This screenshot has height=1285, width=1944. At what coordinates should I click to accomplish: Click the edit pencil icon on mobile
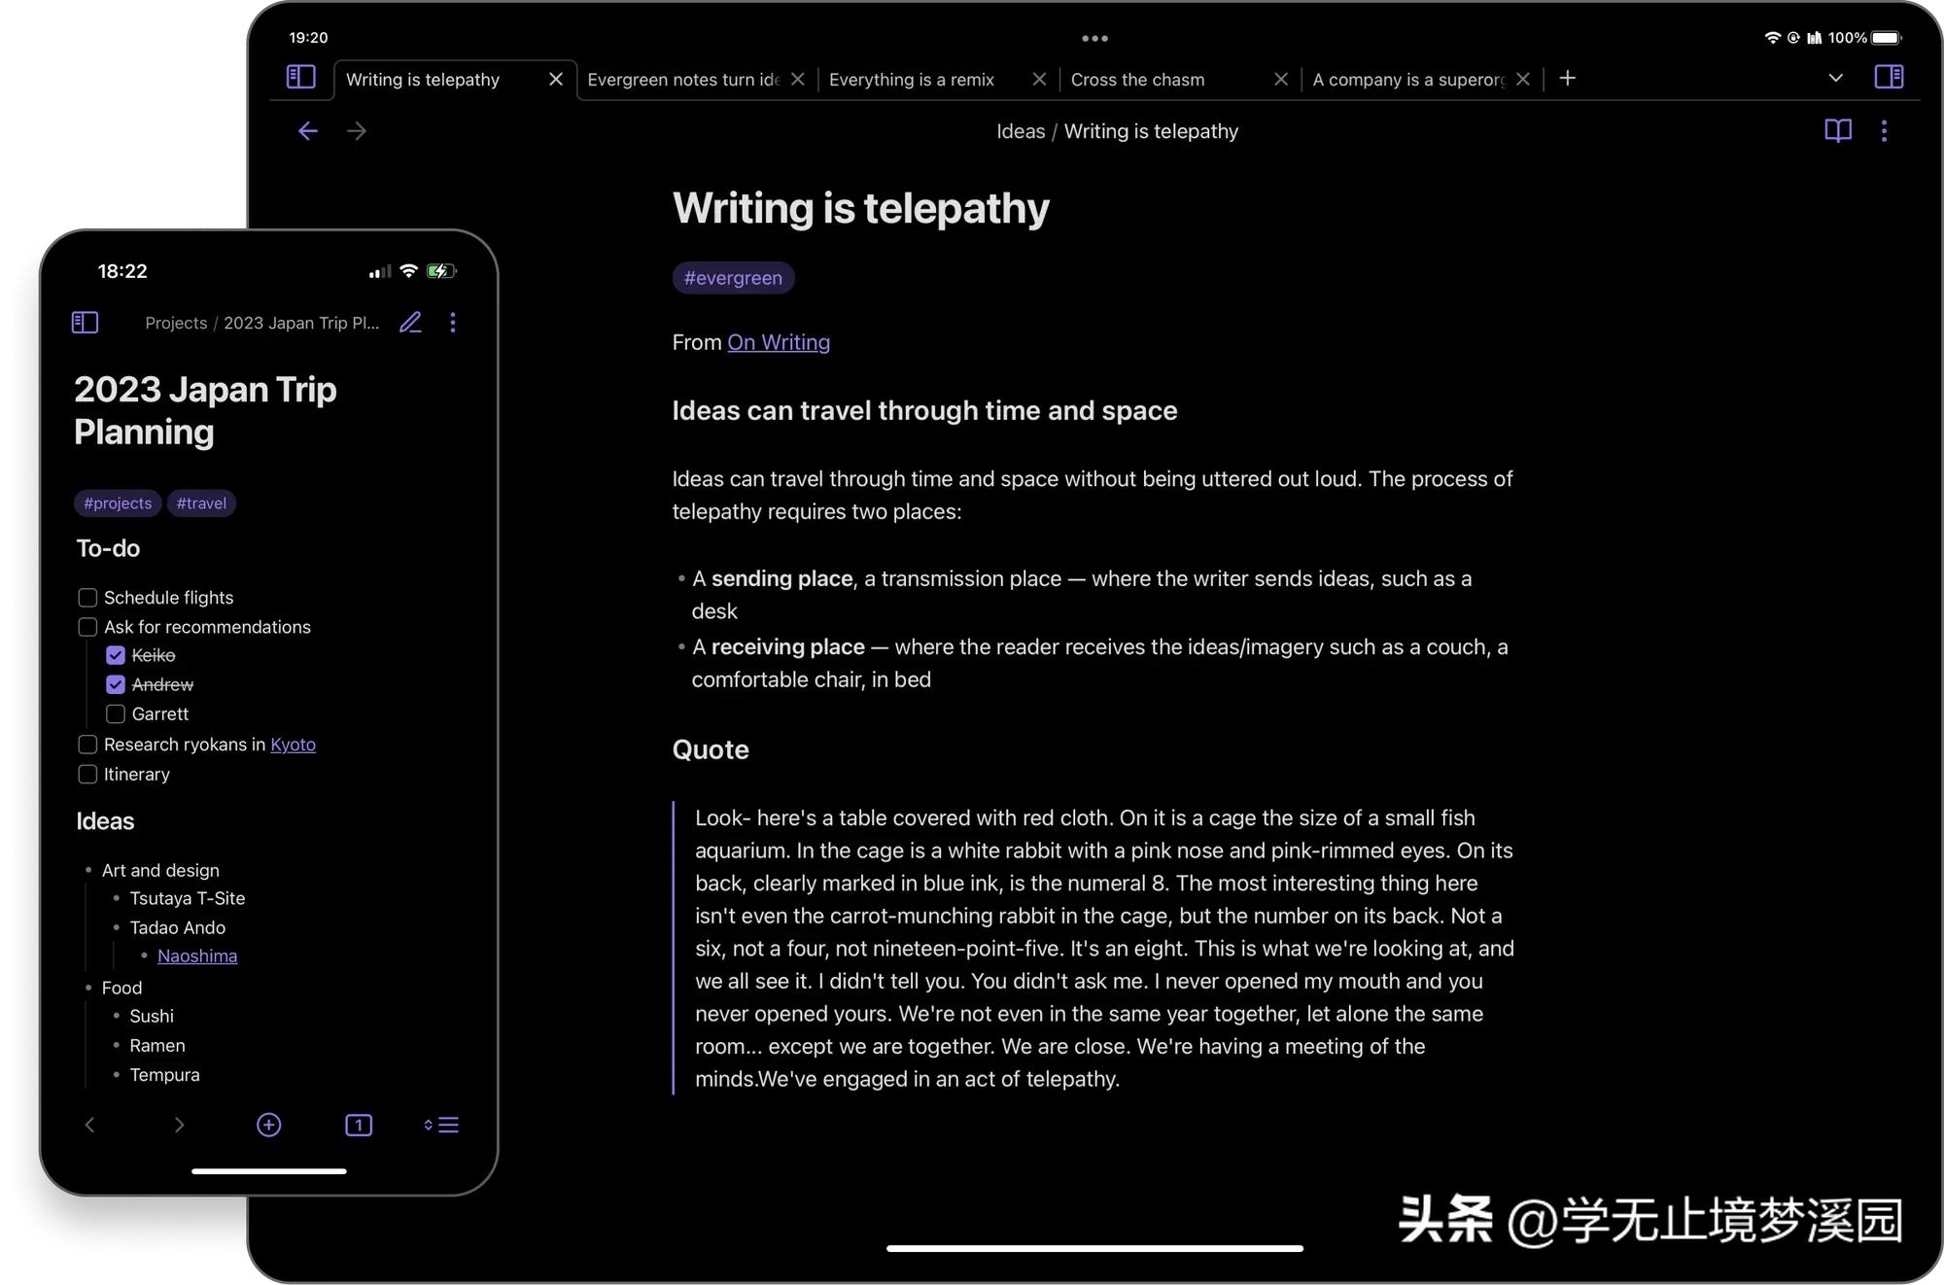point(410,323)
